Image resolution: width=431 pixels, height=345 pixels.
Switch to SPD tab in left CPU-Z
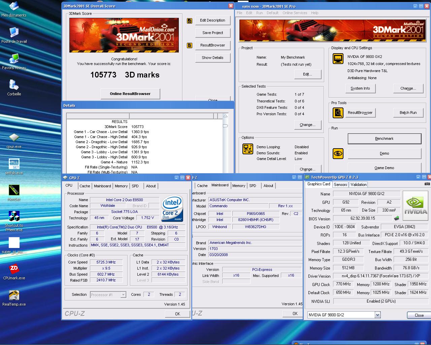click(135, 186)
